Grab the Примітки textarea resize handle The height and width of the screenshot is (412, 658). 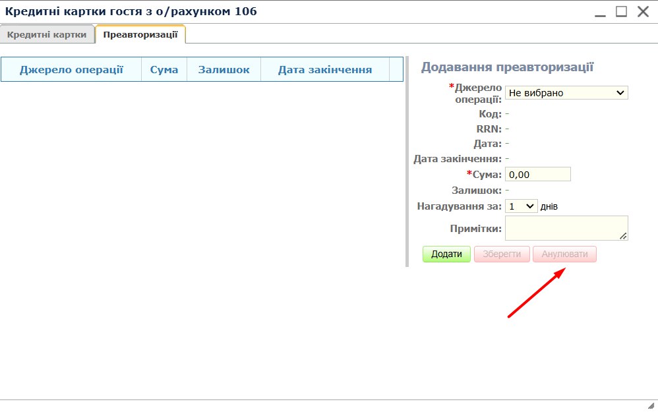[x=624, y=236]
